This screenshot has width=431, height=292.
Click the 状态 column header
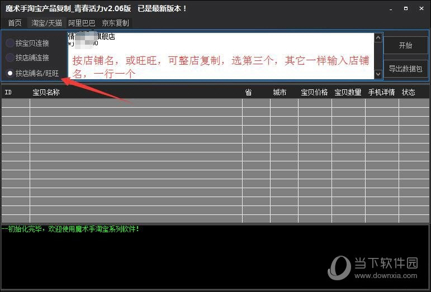414,92
